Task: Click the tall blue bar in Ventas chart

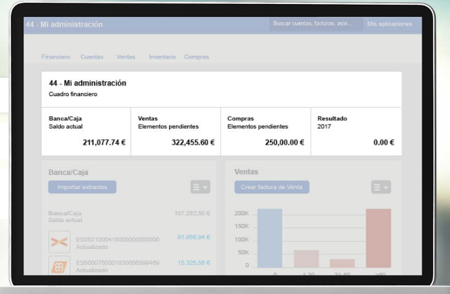Action: [x=269, y=238]
